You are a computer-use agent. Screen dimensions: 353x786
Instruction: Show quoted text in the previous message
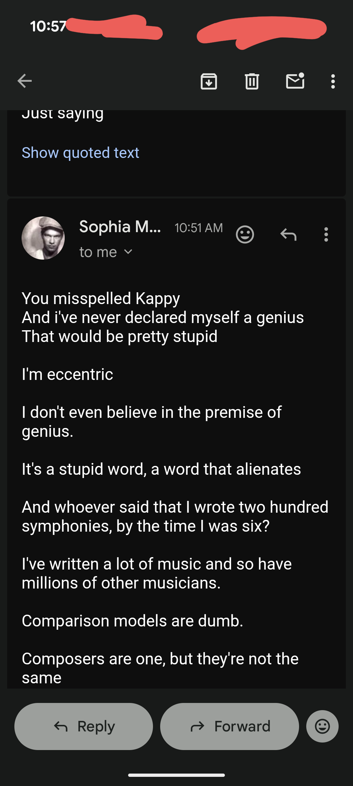point(80,153)
